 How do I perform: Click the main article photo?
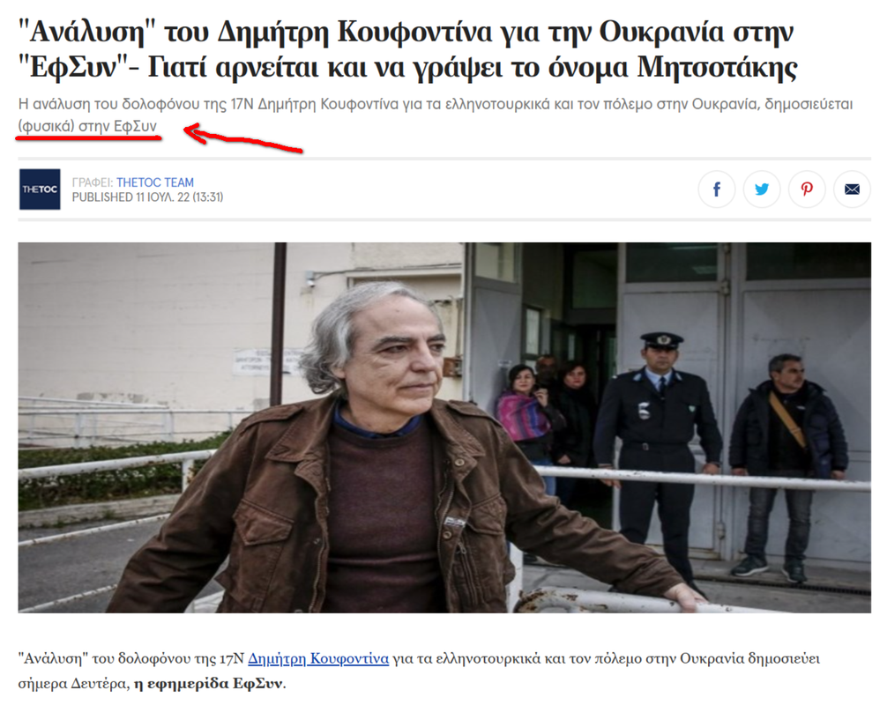444,427
